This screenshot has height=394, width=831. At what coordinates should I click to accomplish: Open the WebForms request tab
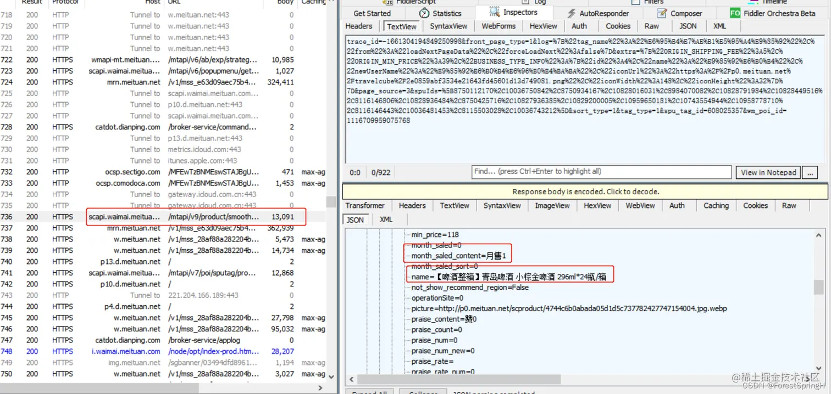point(498,26)
